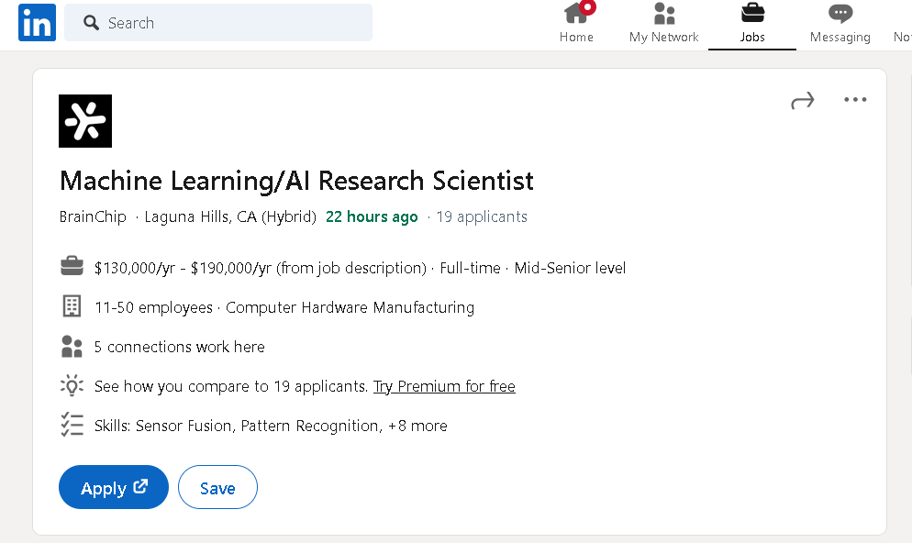Open the three-dot more options menu
912x543 pixels.
tap(855, 100)
